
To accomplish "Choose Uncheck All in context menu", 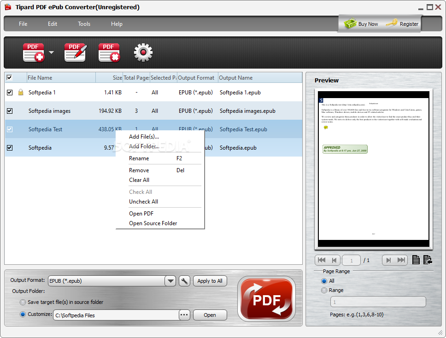I will pos(160,202).
